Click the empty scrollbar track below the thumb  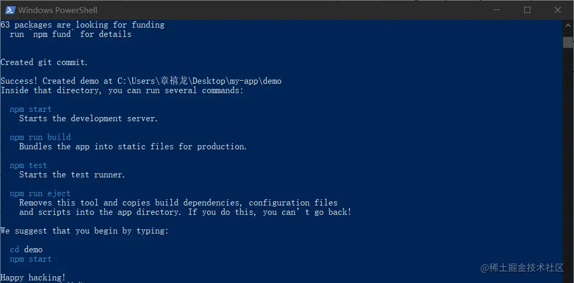point(568,156)
